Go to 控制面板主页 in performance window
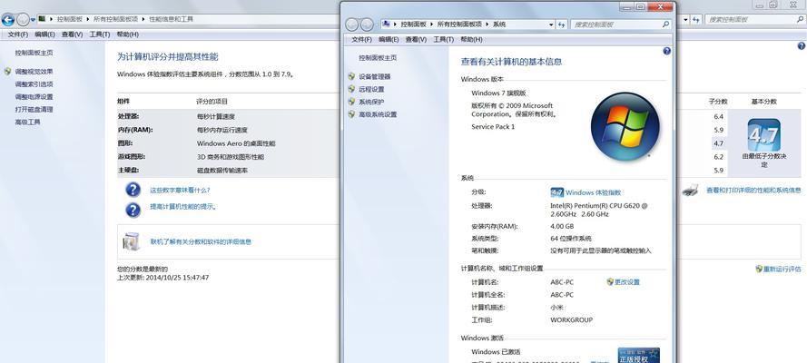This screenshot has height=363, width=807. 34,53
